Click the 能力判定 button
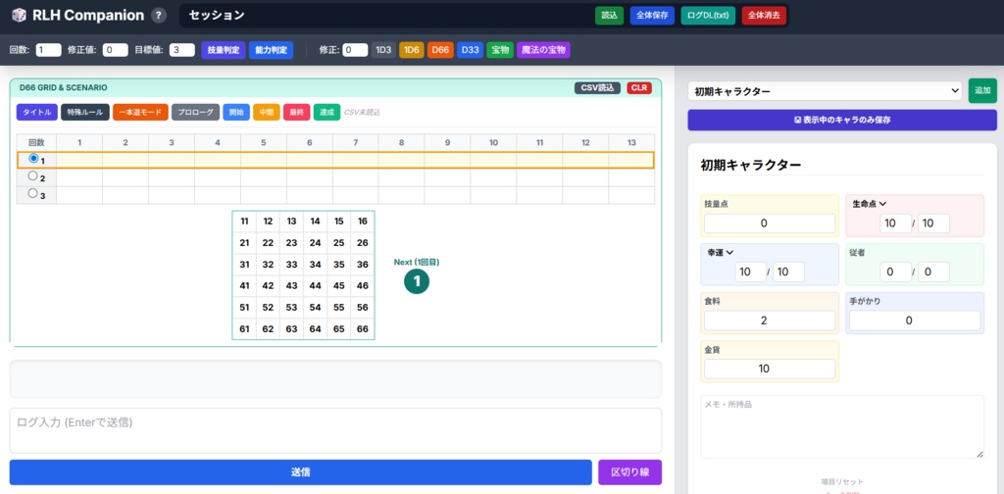 click(271, 50)
